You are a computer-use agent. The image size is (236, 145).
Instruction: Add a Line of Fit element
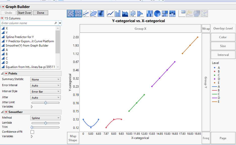(x=86, y=14)
